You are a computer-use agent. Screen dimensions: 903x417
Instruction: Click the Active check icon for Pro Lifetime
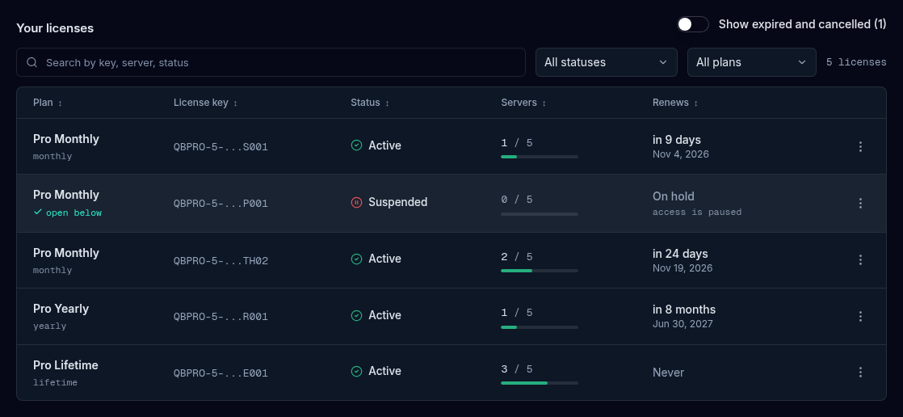pos(356,371)
